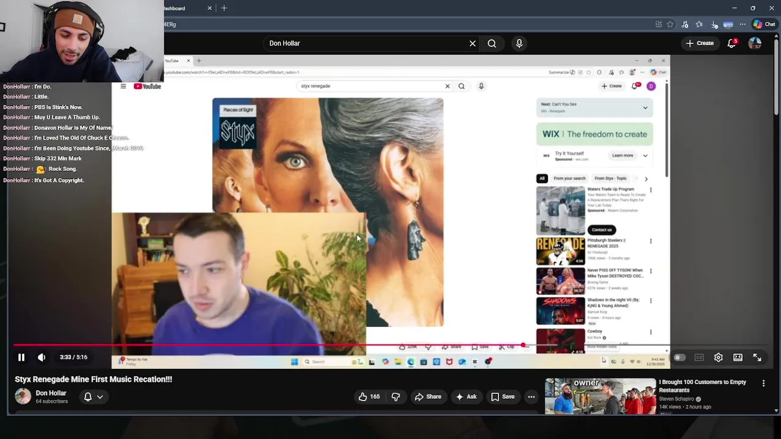Click the screen-shaped icon left of Edge's three-dot menu

(728, 24)
